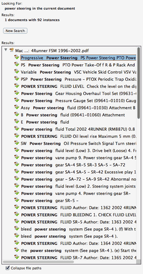
Task: Click result icon for E Power steering fluid
Action: point(17,122)
